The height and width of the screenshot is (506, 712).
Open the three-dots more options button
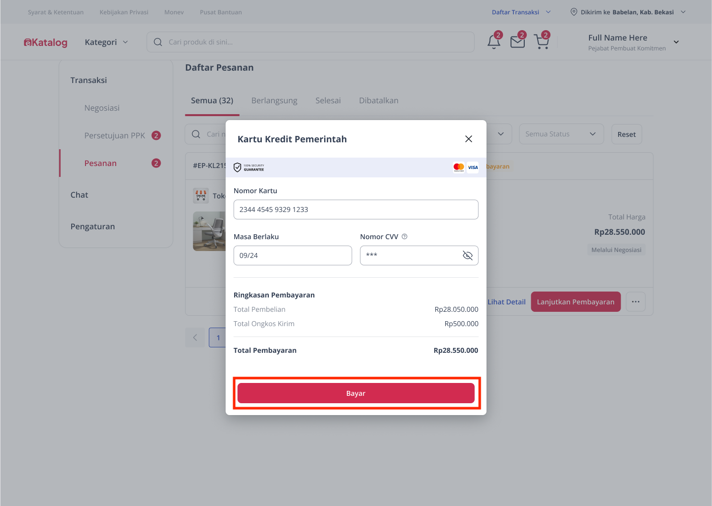pos(635,301)
